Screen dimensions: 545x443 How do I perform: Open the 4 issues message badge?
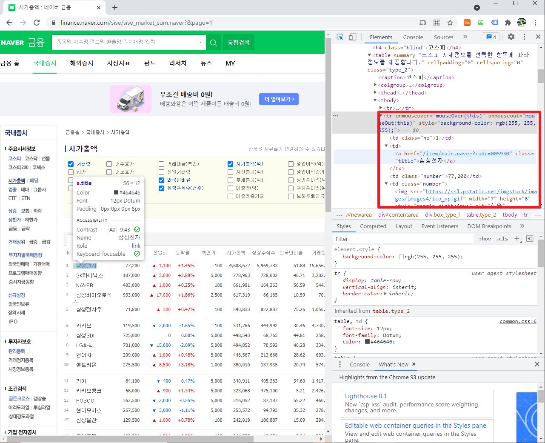click(491, 37)
